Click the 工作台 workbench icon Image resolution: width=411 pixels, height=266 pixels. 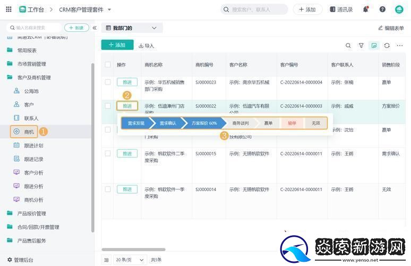tap(22, 10)
